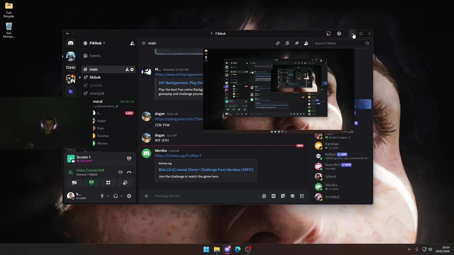The width and height of the screenshot is (454, 255).
Task: Open notification settings bell in channel header
Action: [x=287, y=43]
